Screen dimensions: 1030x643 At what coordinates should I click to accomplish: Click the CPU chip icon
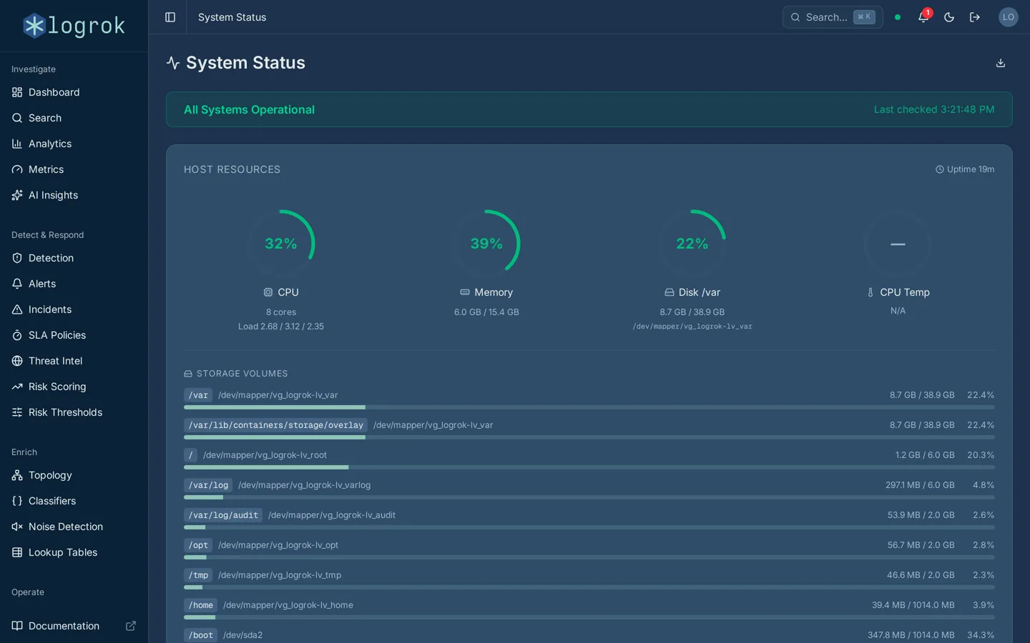coord(268,292)
